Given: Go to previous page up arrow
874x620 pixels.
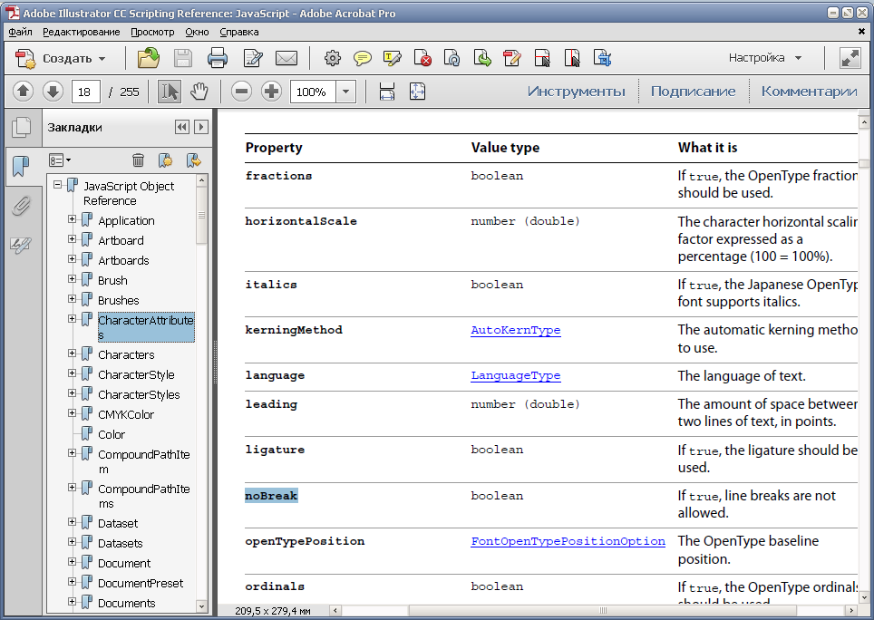Looking at the screenshot, I should click(x=23, y=92).
